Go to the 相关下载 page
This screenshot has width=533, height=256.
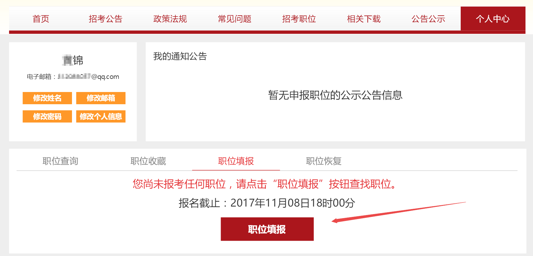pos(364,19)
